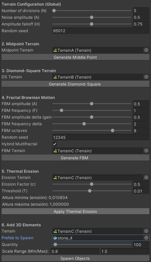This screenshot has height=262, width=151.
Task: Uncheck the Hybrid Multifractal checkbox
Action: click(55, 144)
